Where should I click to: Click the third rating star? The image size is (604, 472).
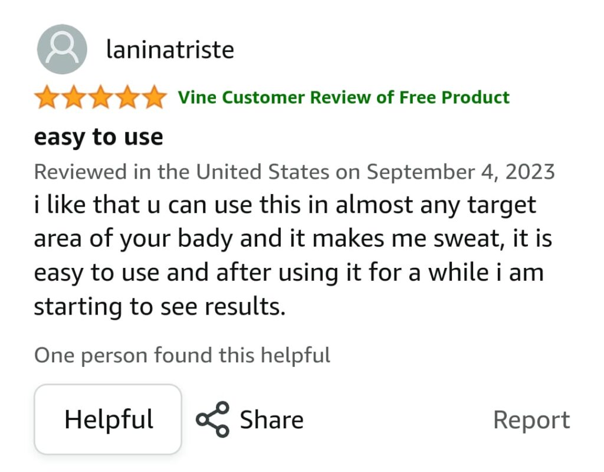100,97
